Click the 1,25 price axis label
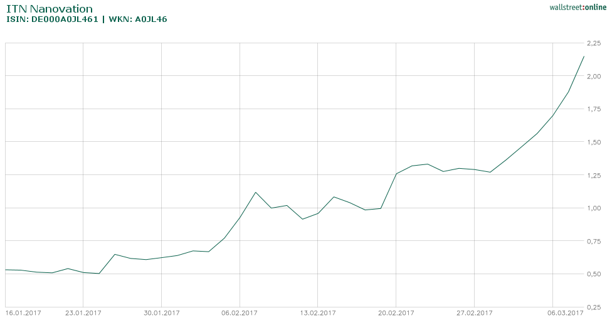Viewport: 612px width, 320px height. click(x=593, y=175)
